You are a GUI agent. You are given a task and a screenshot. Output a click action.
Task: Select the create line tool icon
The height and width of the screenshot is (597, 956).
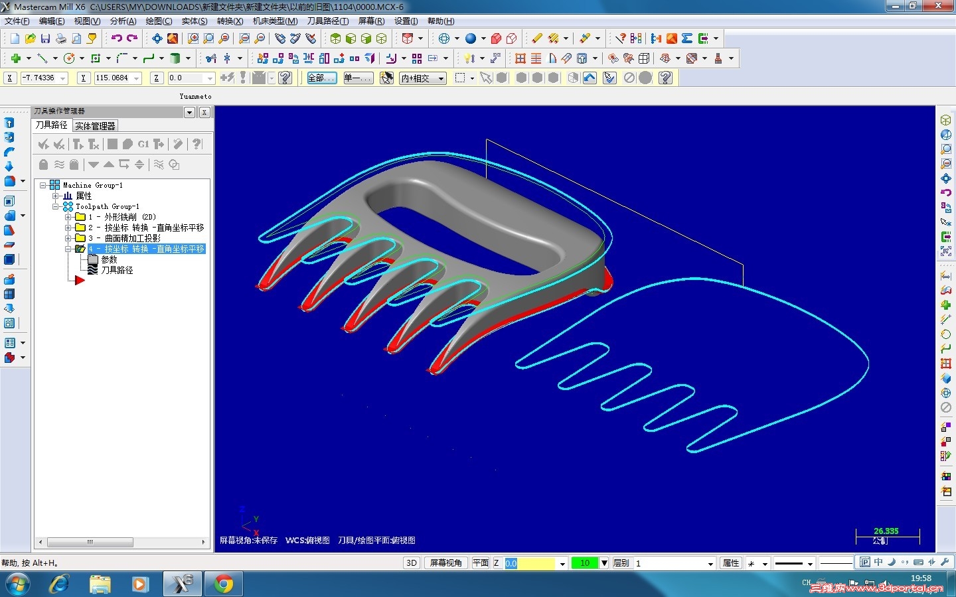click(x=42, y=58)
